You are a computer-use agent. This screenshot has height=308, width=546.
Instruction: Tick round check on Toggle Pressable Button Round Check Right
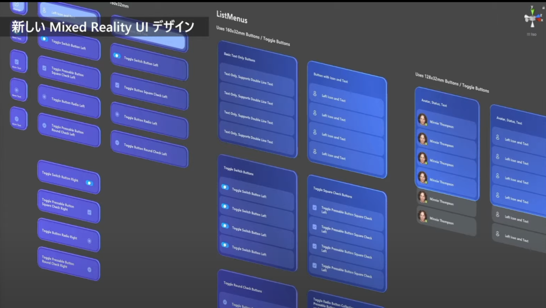coord(89,269)
